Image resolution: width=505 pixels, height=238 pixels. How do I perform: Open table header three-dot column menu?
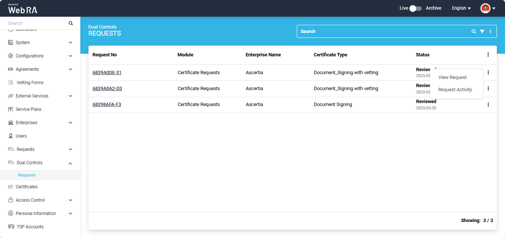click(x=488, y=55)
